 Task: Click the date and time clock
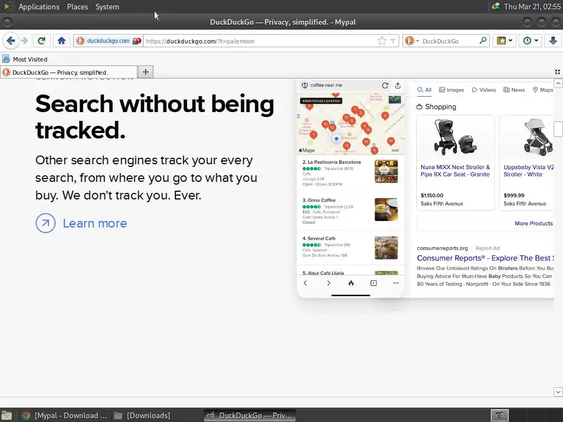click(532, 7)
